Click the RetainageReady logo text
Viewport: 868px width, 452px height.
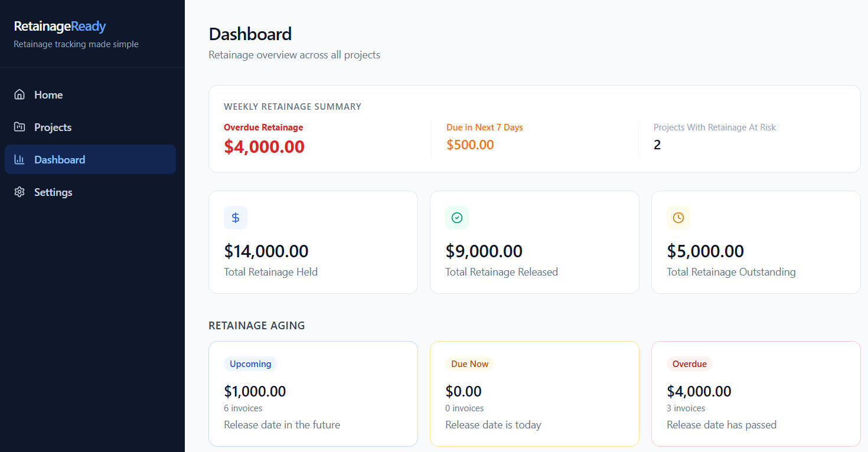point(60,27)
